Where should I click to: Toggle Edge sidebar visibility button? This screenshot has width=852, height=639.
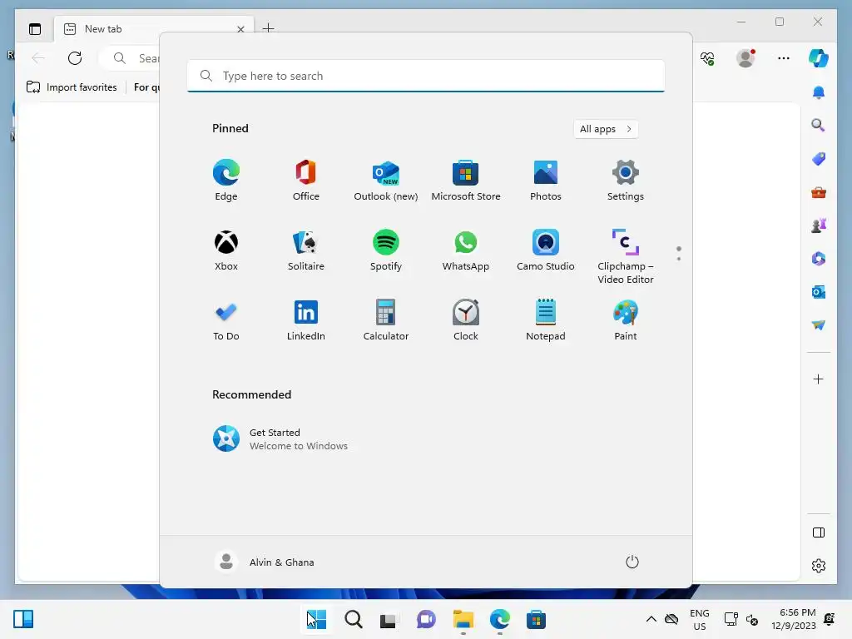pos(819,532)
